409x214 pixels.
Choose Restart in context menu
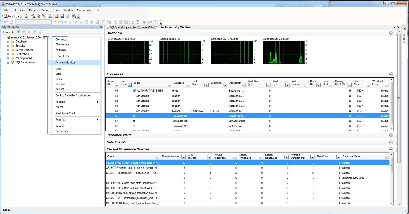(74, 89)
